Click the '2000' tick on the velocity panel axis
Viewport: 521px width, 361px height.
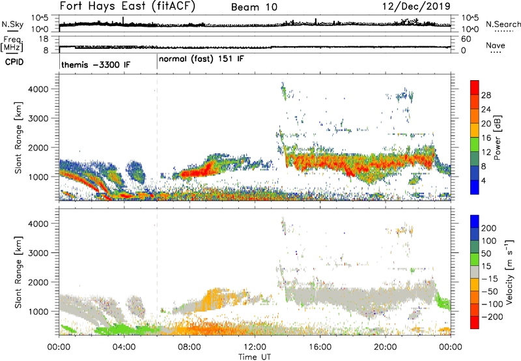pos(38,282)
